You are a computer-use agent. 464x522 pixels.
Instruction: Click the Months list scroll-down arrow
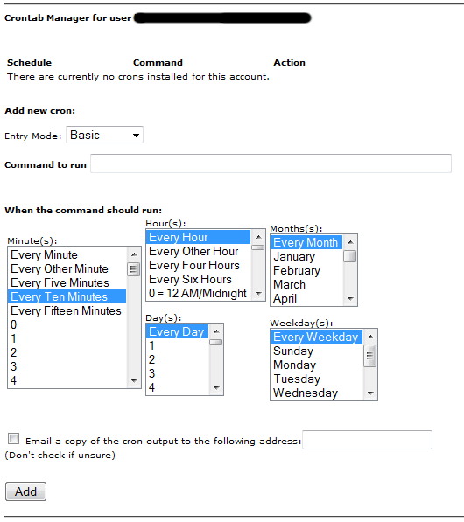coord(350,299)
